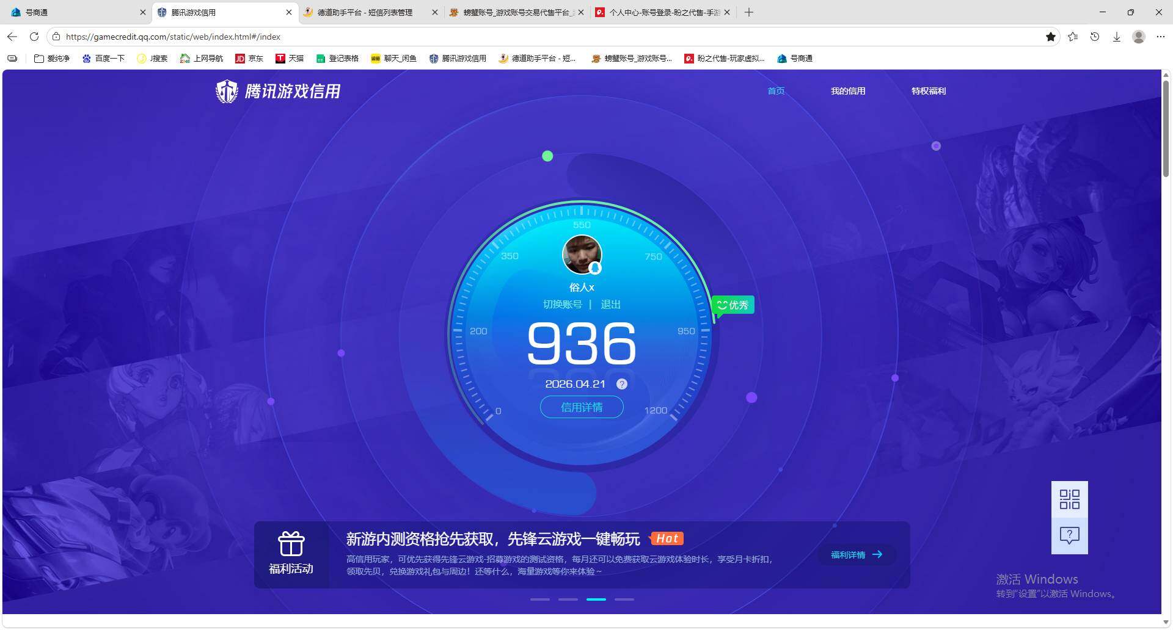Close the 腾讯游戏信用 browser tab
Image resolution: width=1173 pixels, height=630 pixels.
pyautogui.click(x=289, y=12)
